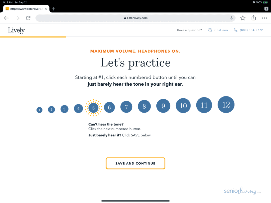Pick the highlighted tone button 5

click(x=93, y=108)
